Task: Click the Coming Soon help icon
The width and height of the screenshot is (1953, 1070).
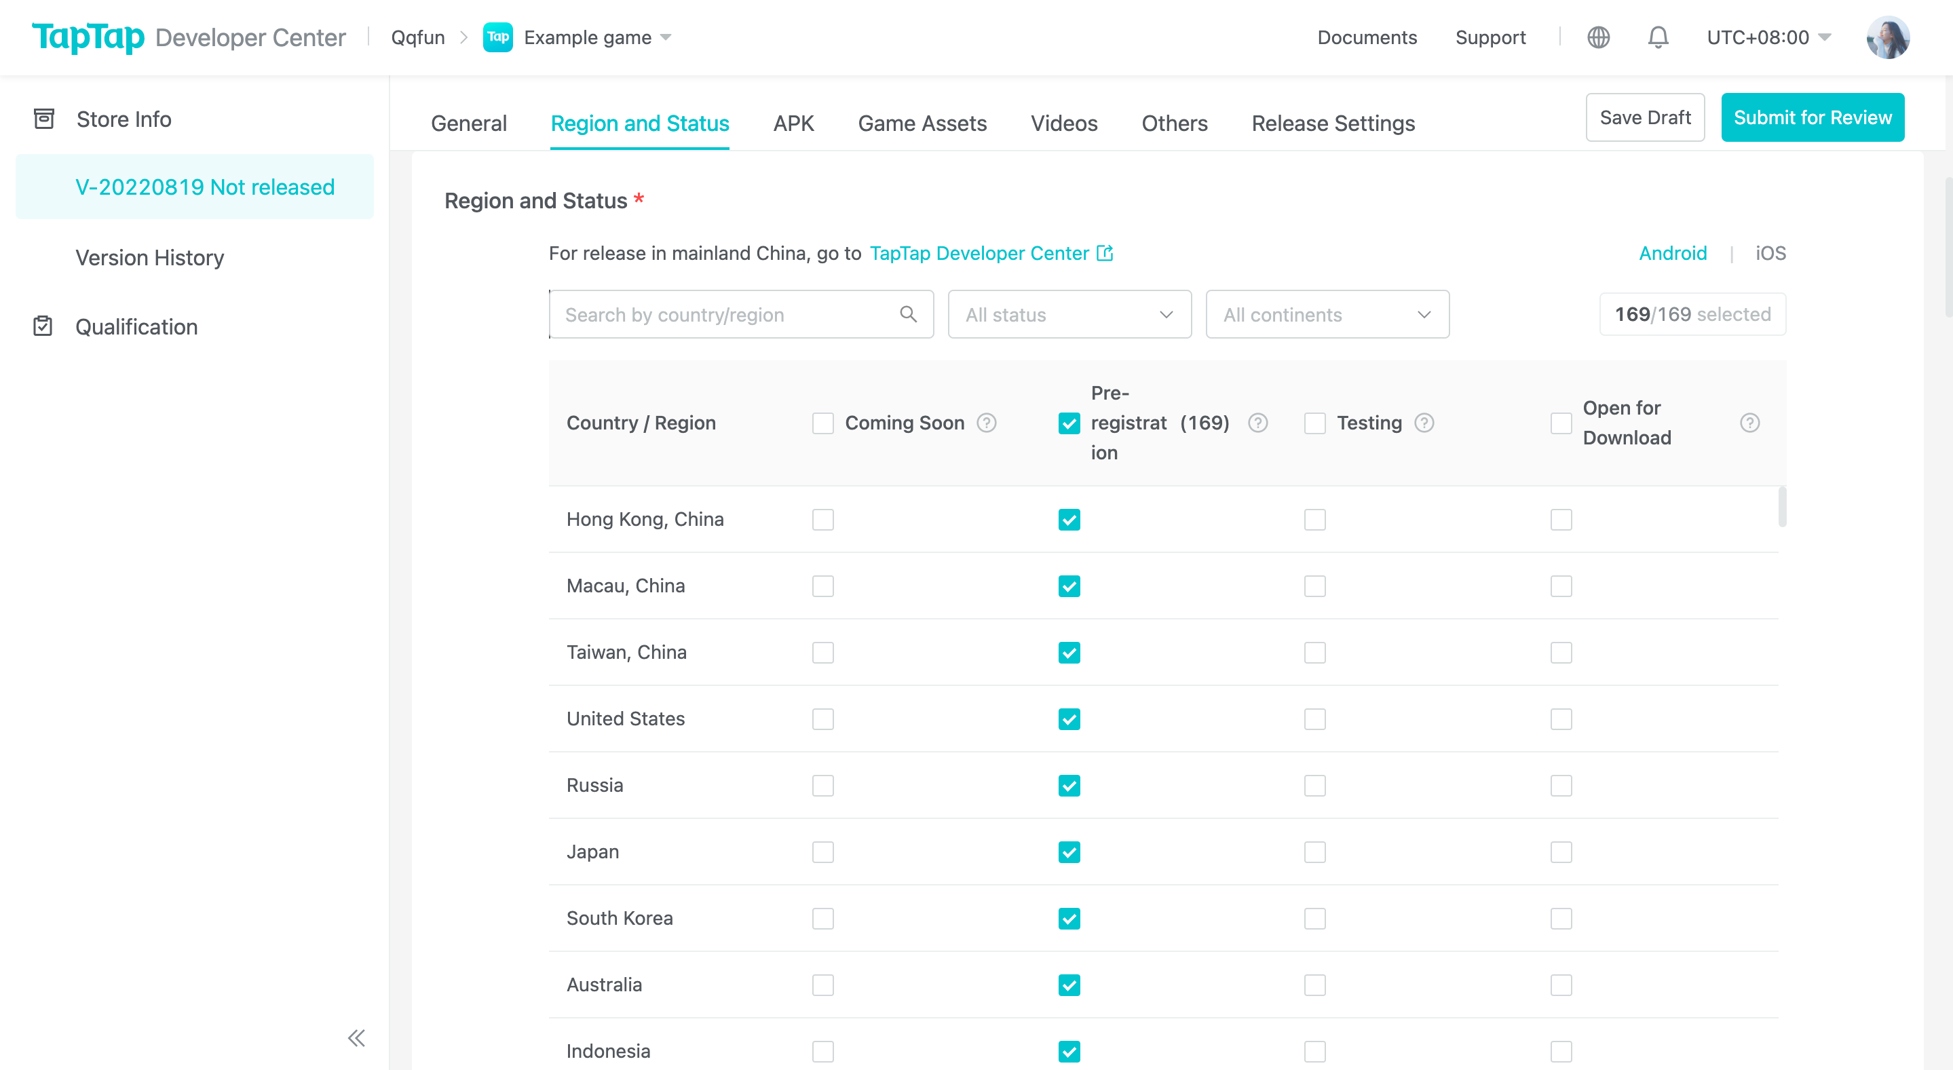Action: [987, 423]
